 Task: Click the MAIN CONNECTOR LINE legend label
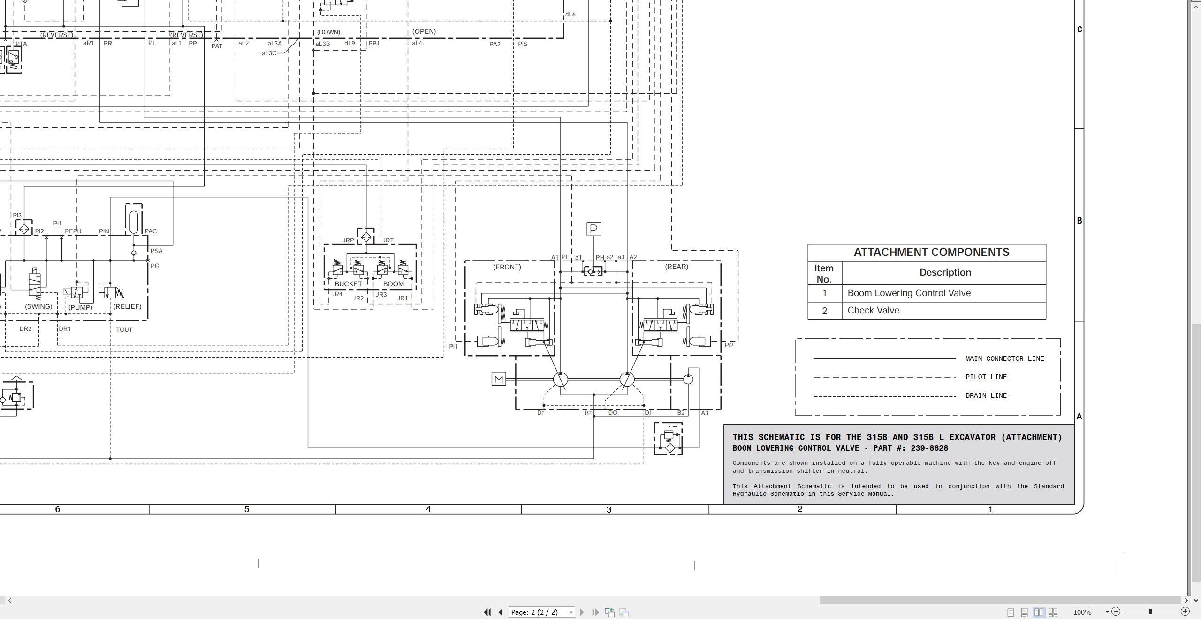coord(1004,358)
